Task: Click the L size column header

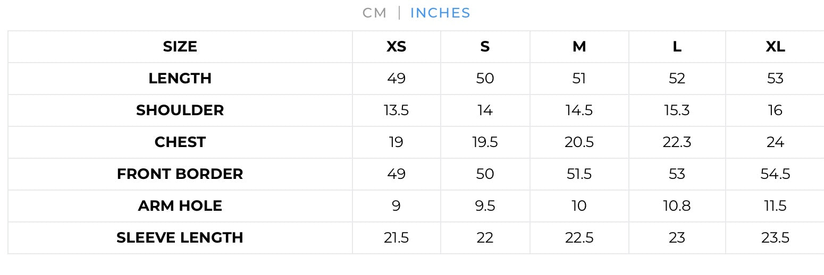Action: pyautogui.click(x=677, y=47)
